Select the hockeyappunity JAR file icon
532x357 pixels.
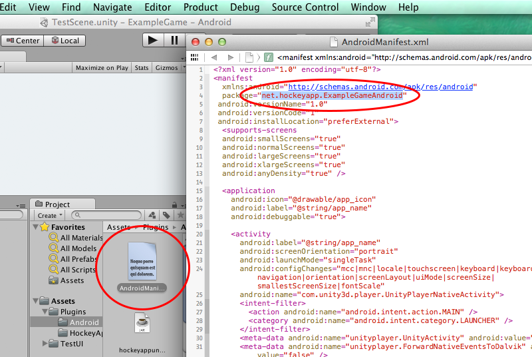tap(142, 322)
